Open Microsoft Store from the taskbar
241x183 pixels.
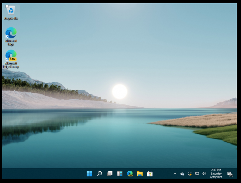point(150,174)
